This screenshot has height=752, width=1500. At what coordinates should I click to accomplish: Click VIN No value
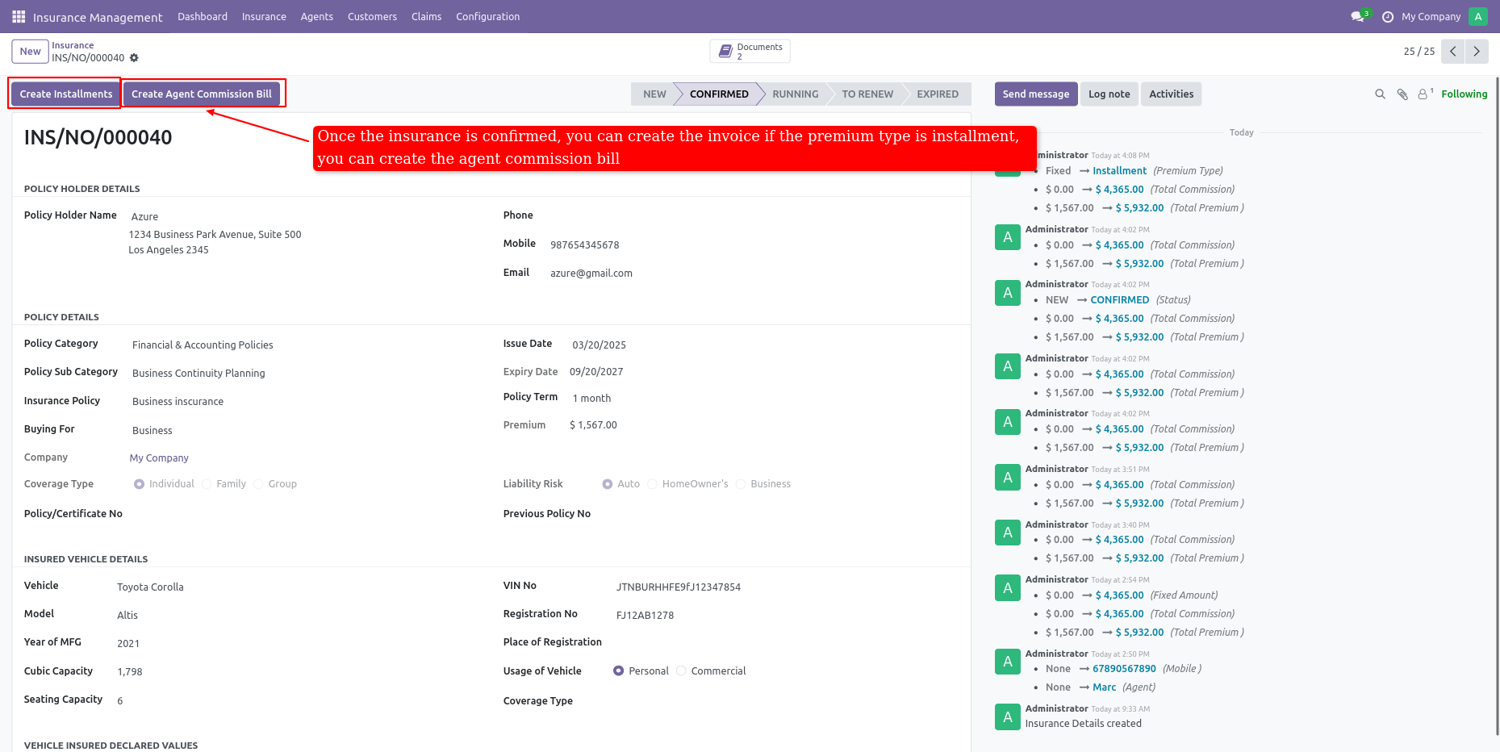[x=679, y=587]
